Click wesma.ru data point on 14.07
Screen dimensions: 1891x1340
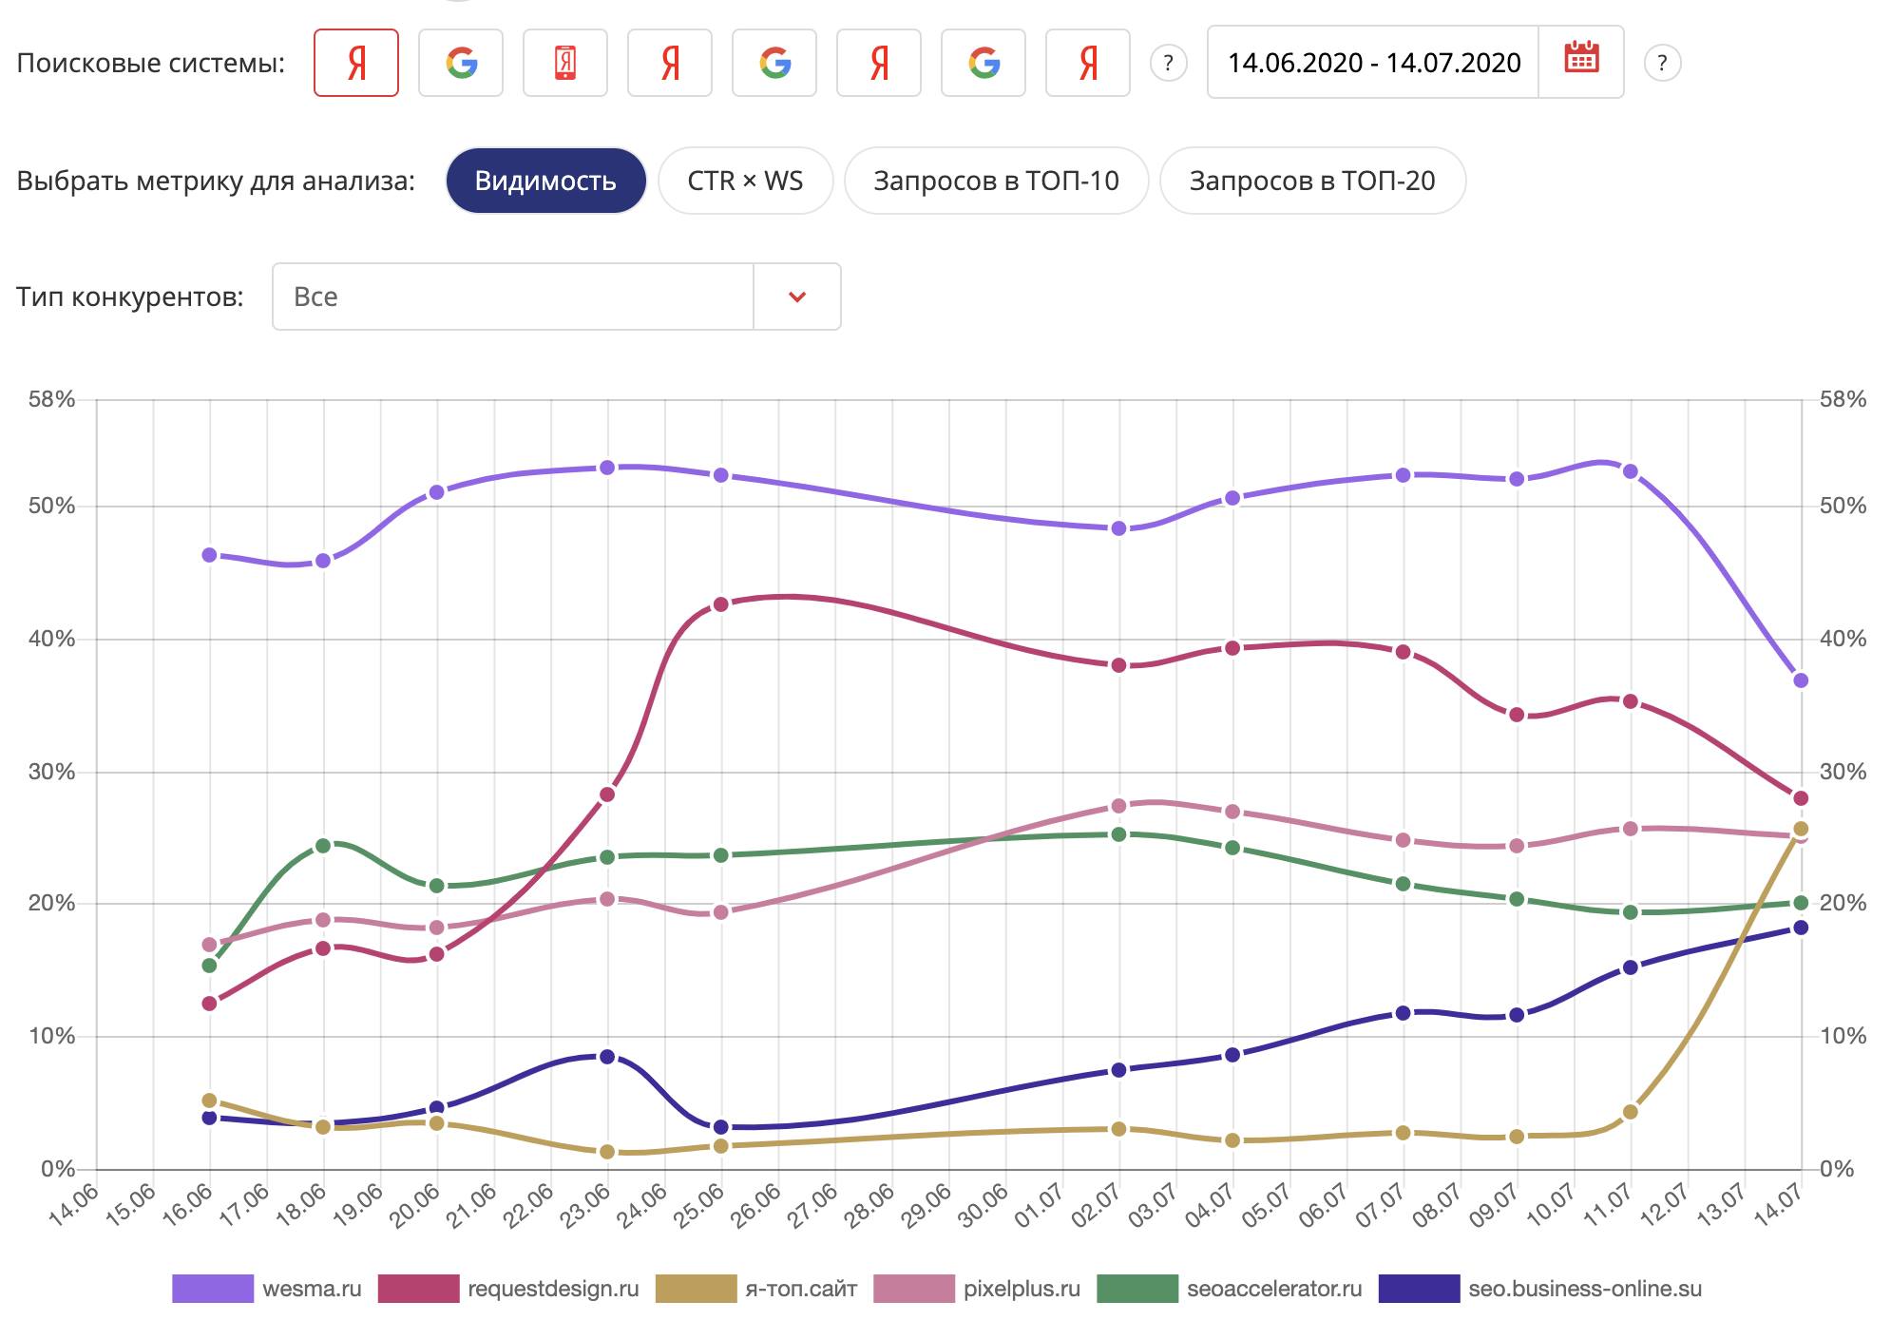pos(1800,680)
